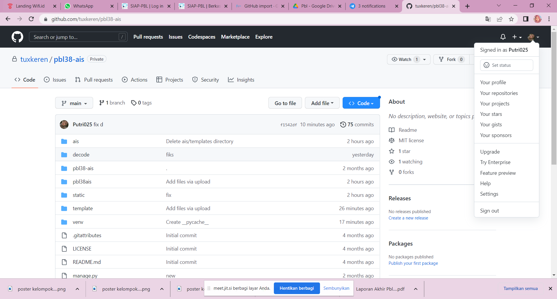Click Chrome profile avatar
The width and height of the screenshot is (557, 299).
click(538, 19)
